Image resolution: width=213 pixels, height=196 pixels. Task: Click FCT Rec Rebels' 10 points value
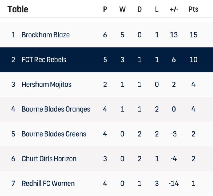click(193, 60)
